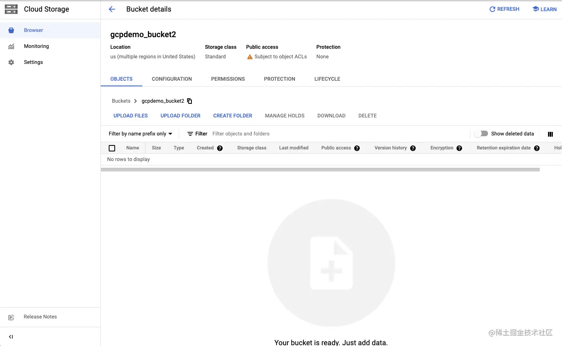Click the Learn graduation cap icon
The width and height of the screenshot is (562, 346).
[x=536, y=9]
